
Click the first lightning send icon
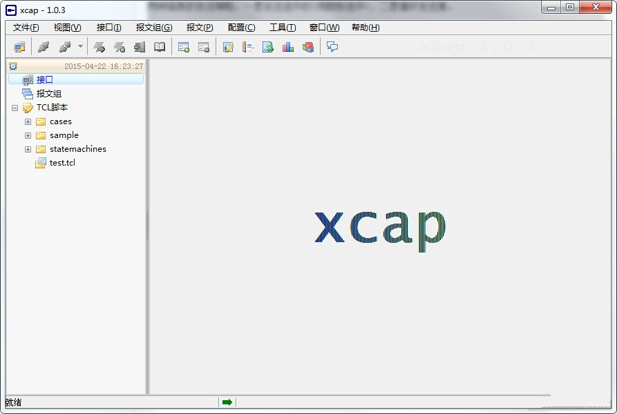[x=99, y=46]
